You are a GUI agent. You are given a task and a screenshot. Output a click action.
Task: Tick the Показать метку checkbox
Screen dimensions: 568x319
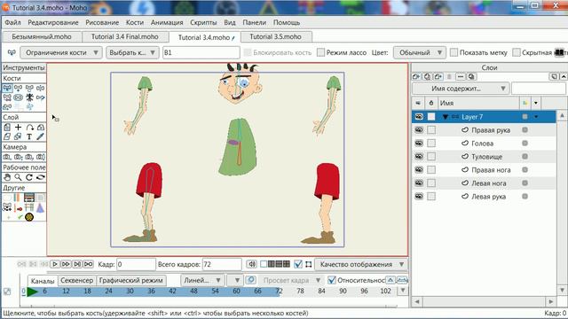pyautogui.click(x=454, y=52)
